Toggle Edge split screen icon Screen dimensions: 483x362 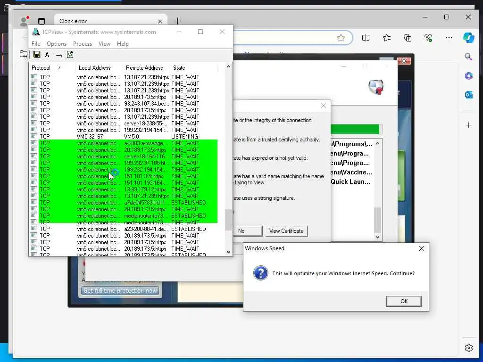click(x=366, y=38)
